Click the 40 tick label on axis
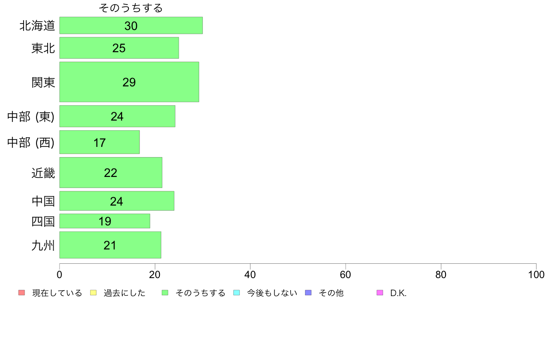The width and height of the screenshot is (549, 340). point(250,274)
